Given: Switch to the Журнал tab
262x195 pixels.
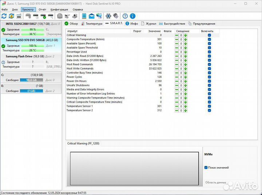Looking at the screenshot, I should coord(148,24).
